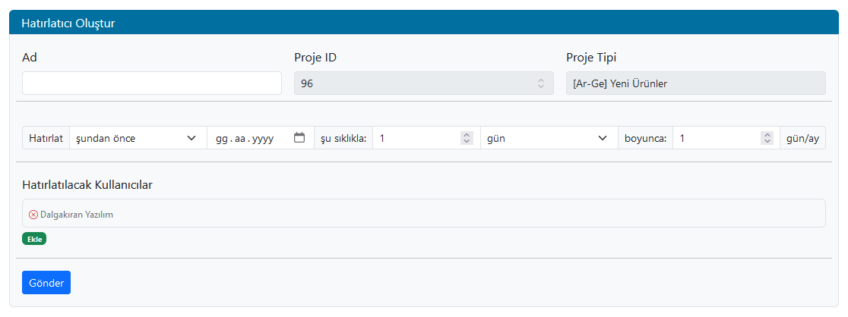Click the Dalgakıran Yazılım user tag text
This screenshot has height=317, width=848.
pos(77,215)
